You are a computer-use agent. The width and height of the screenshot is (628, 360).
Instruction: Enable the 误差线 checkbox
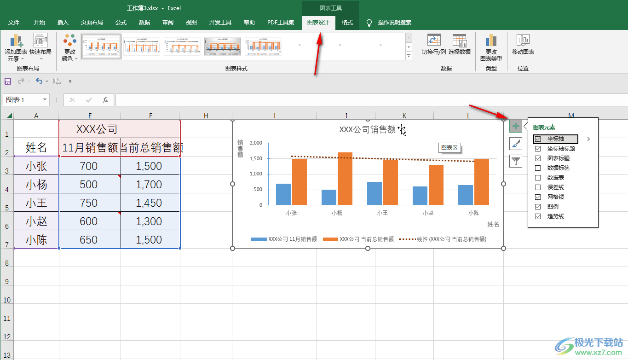coord(538,187)
